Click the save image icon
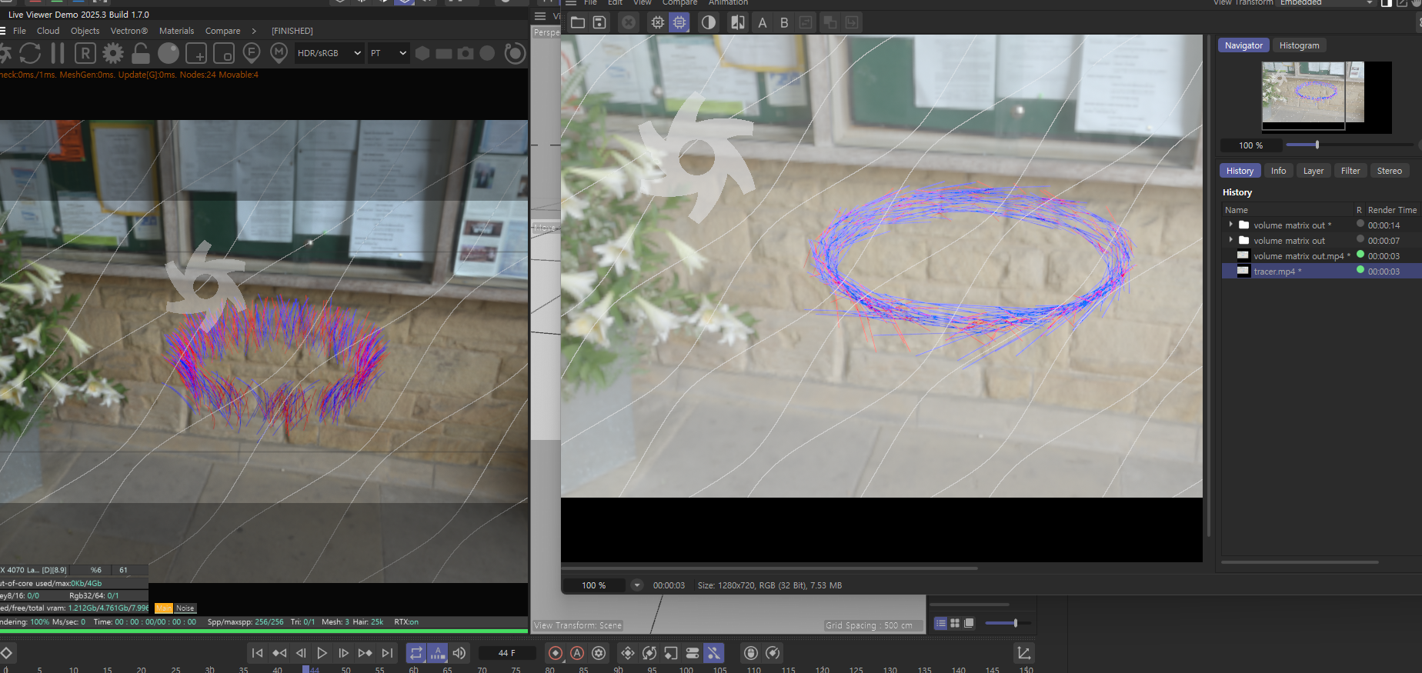This screenshot has width=1422, height=673. (599, 22)
